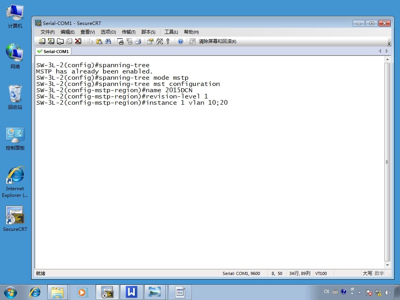The image size is (400, 300).
Task: Click the next tab right arrow
Action: click(387, 51)
